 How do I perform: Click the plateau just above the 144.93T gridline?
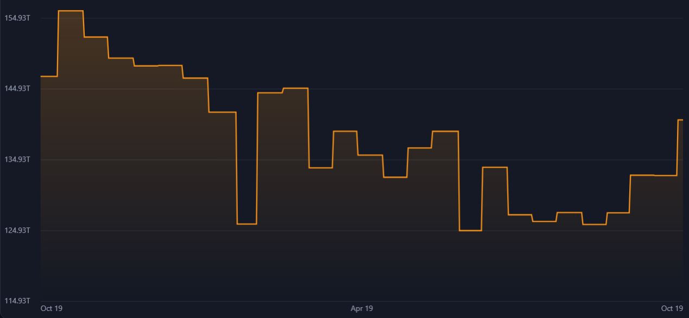pyautogui.click(x=295, y=88)
